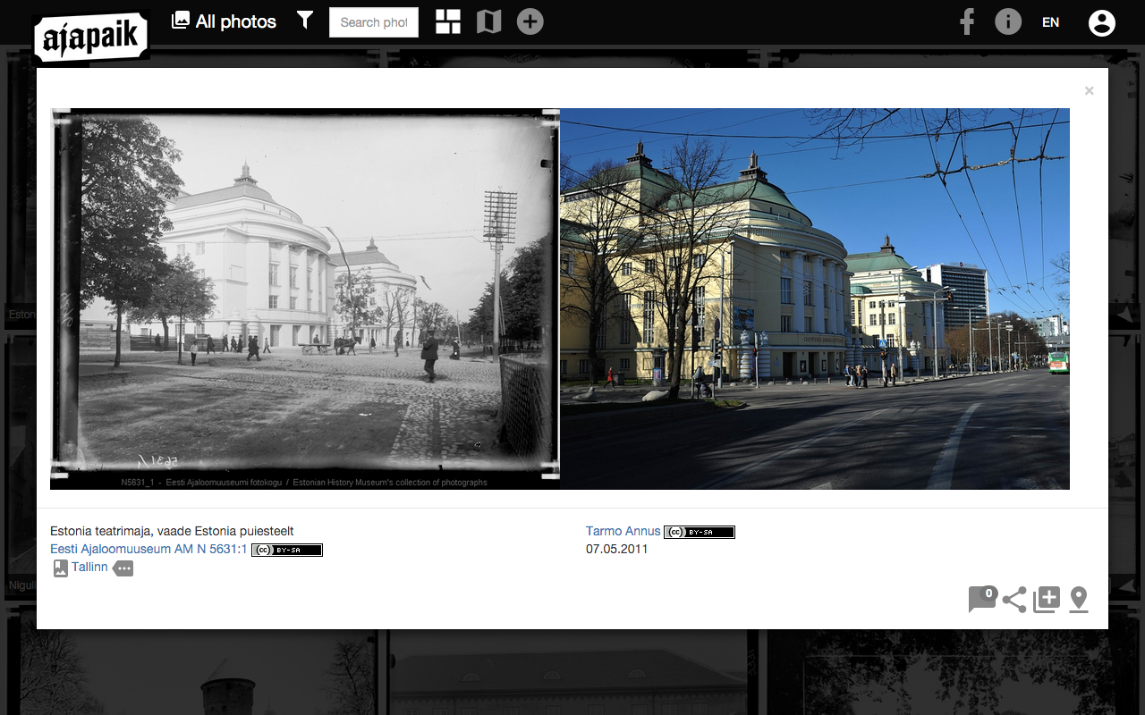Open comments icon showing 0
Screen dimensions: 1145x715
click(982, 599)
